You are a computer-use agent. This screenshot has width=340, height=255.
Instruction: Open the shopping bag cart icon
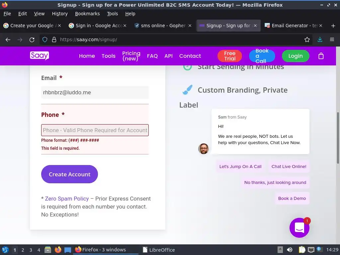321,56
